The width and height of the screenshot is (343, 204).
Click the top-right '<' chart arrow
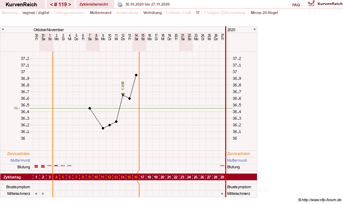(x=255, y=29)
